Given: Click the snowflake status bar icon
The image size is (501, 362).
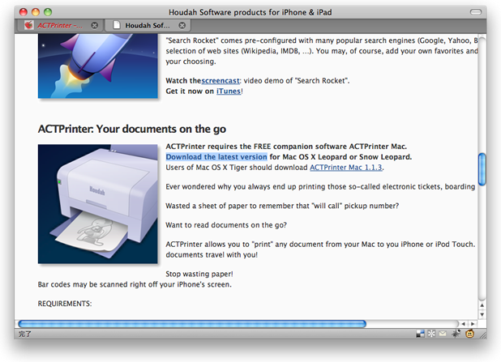Looking at the screenshot, I should pos(431,334).
